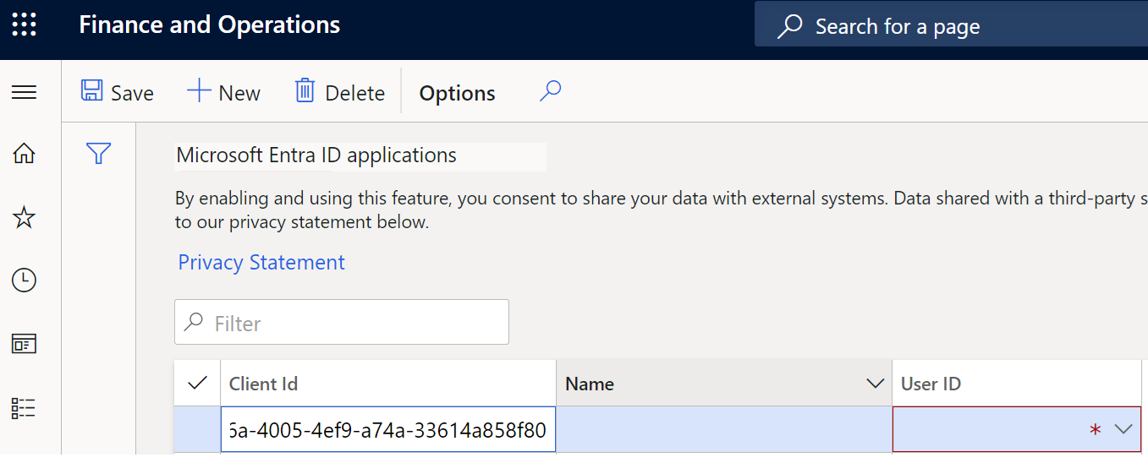The height and width of the screenshot is (463, 1148).
Task: Click the empty Name cell in first row
Action: tap(724, 430)
